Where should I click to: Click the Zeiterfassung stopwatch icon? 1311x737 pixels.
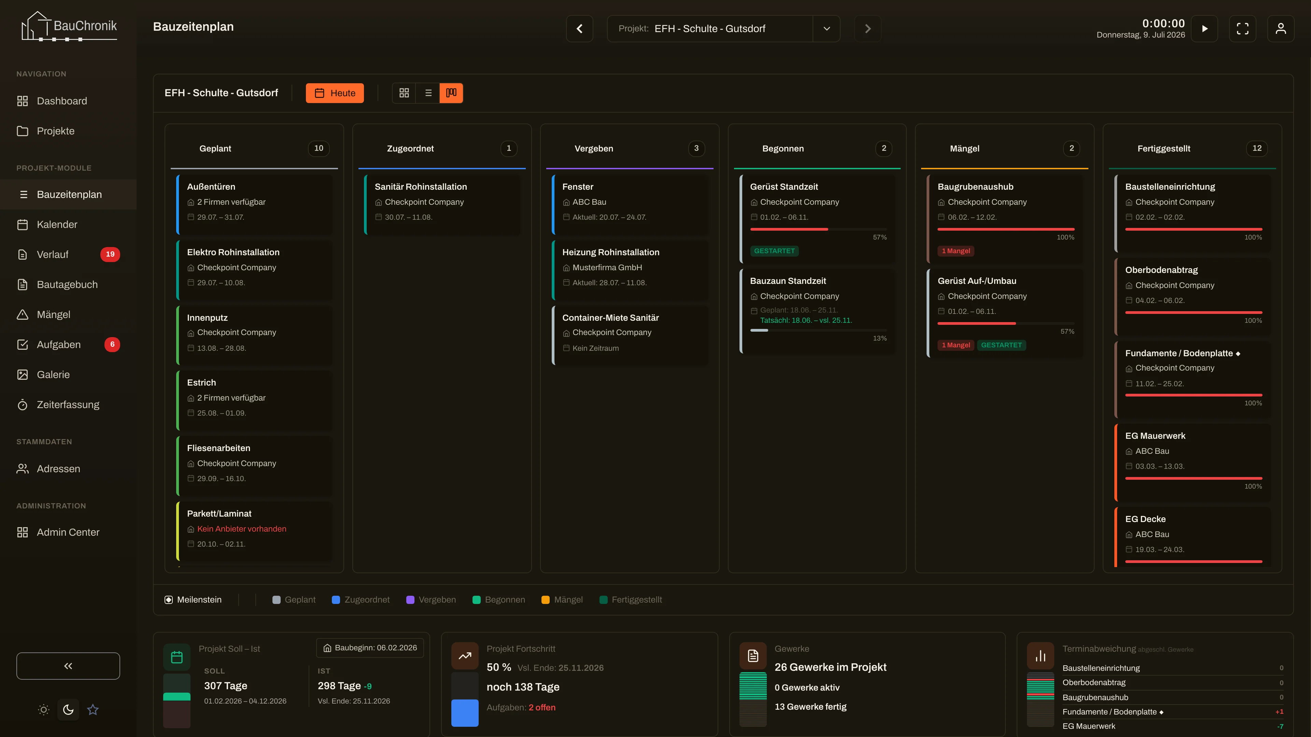23,404
